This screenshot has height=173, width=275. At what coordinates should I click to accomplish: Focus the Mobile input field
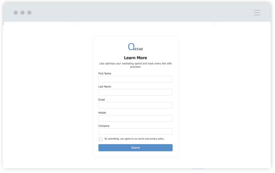coord(135,118)
